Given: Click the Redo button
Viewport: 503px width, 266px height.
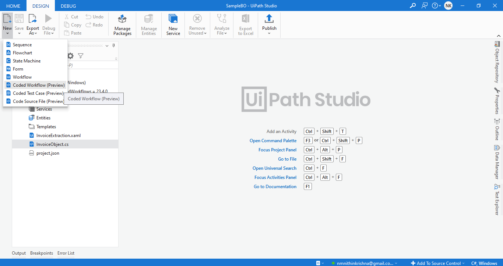Looking at the screenshot, I should [94, 25].
